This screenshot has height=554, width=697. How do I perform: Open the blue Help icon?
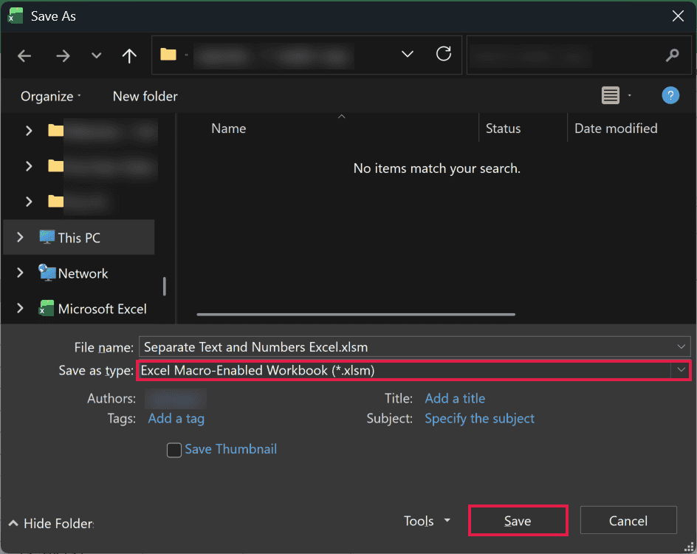(670, 95)
